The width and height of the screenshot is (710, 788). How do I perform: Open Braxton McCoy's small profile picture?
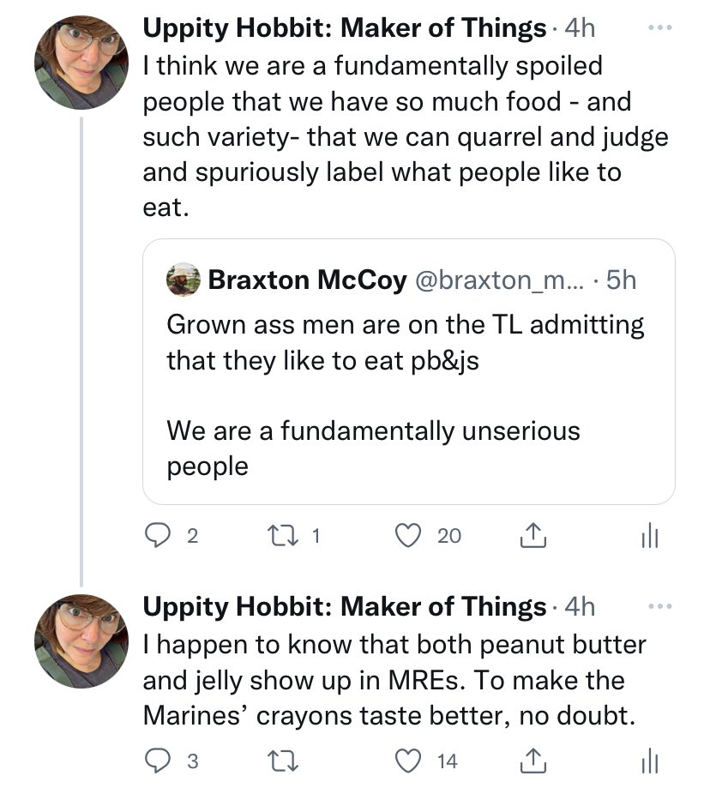pos(183,280)
